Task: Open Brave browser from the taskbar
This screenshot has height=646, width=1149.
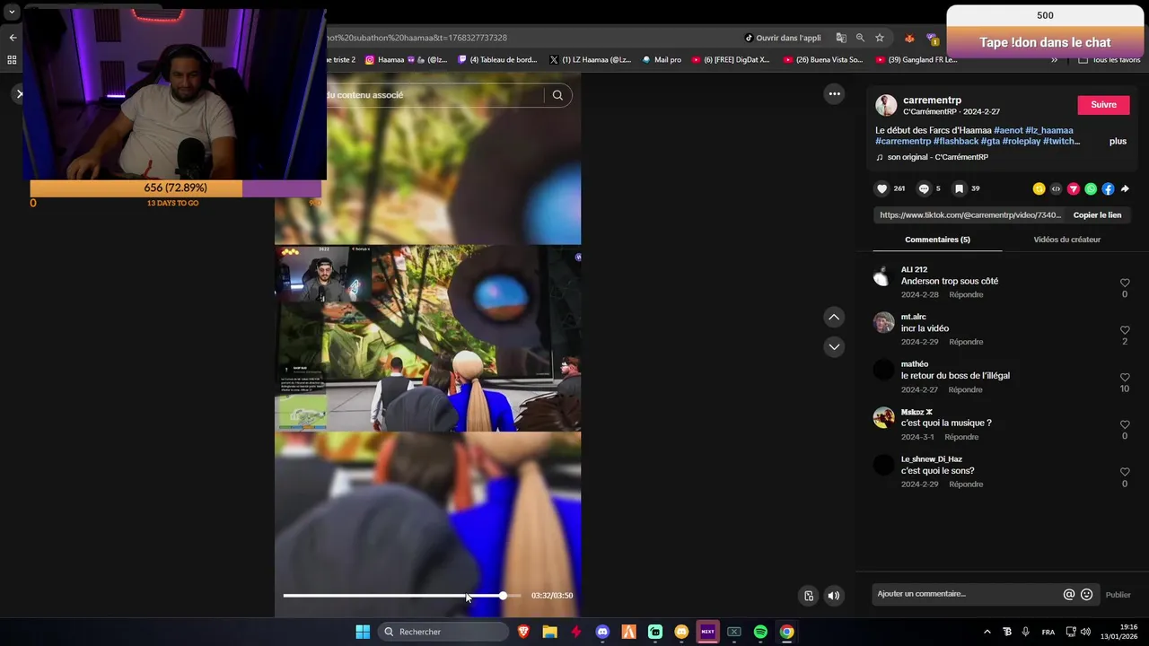Action: [524, 632]
